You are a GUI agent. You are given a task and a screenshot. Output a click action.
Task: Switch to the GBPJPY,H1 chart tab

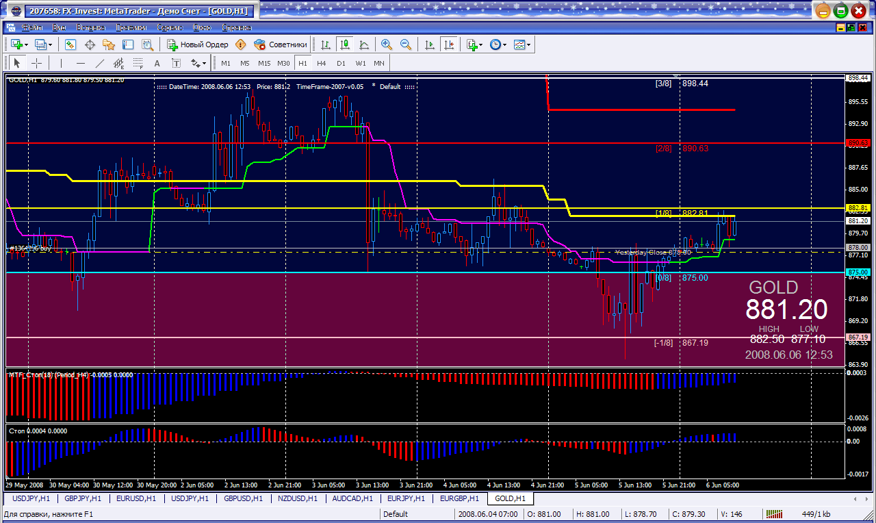tap(82, 498)
